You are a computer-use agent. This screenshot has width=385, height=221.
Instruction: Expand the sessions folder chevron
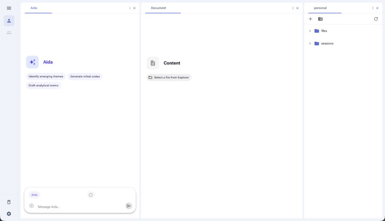click(x=310, y=44)
